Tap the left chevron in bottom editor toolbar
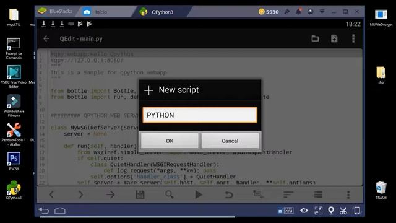Image resolution: width=396 pixels, height=223 pixels. point(51,195)
